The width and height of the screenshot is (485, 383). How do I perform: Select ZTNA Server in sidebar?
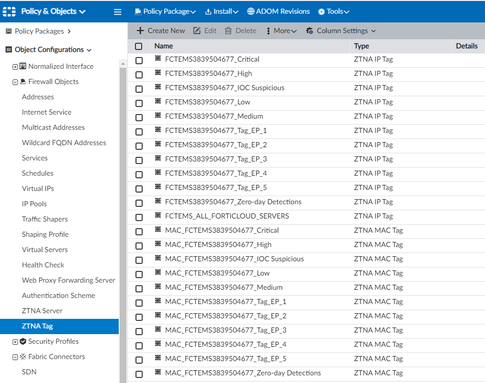point(42,311)
